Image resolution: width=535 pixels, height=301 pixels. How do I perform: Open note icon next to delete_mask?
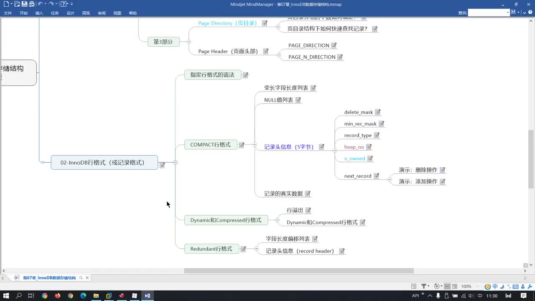coord(378,112)
